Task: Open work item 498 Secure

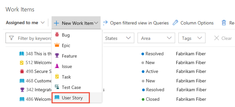Action: pos(39,71)
